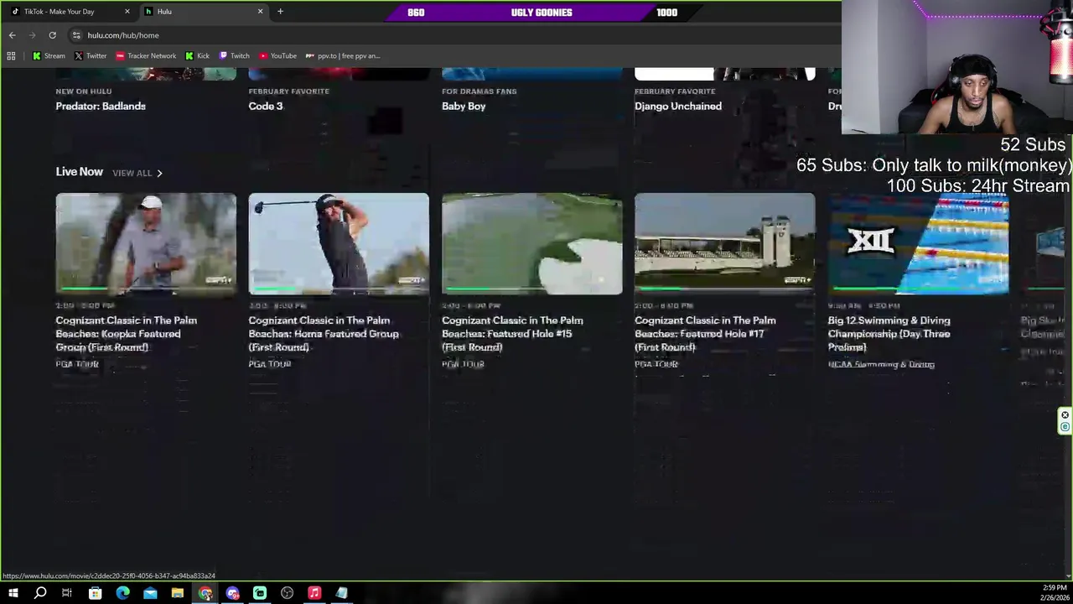
Task: Close the Hulu tab
Action: [260, 12]
